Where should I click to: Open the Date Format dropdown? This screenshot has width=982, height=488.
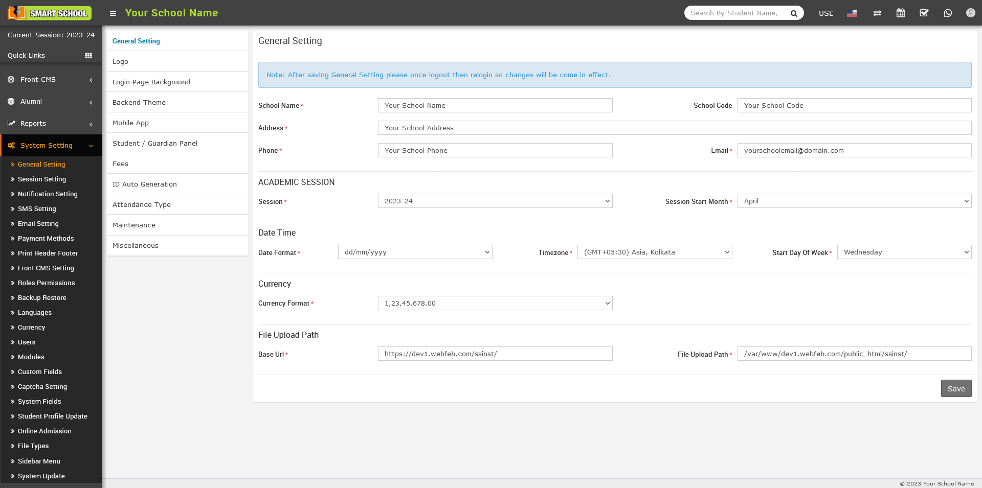pyautogui.click(x=415, y=252)
